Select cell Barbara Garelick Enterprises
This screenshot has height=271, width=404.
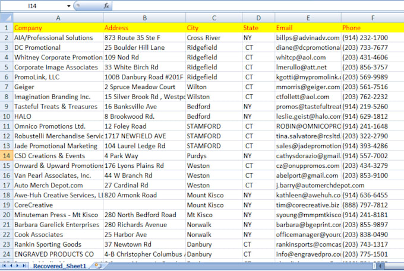pos(58,225)
